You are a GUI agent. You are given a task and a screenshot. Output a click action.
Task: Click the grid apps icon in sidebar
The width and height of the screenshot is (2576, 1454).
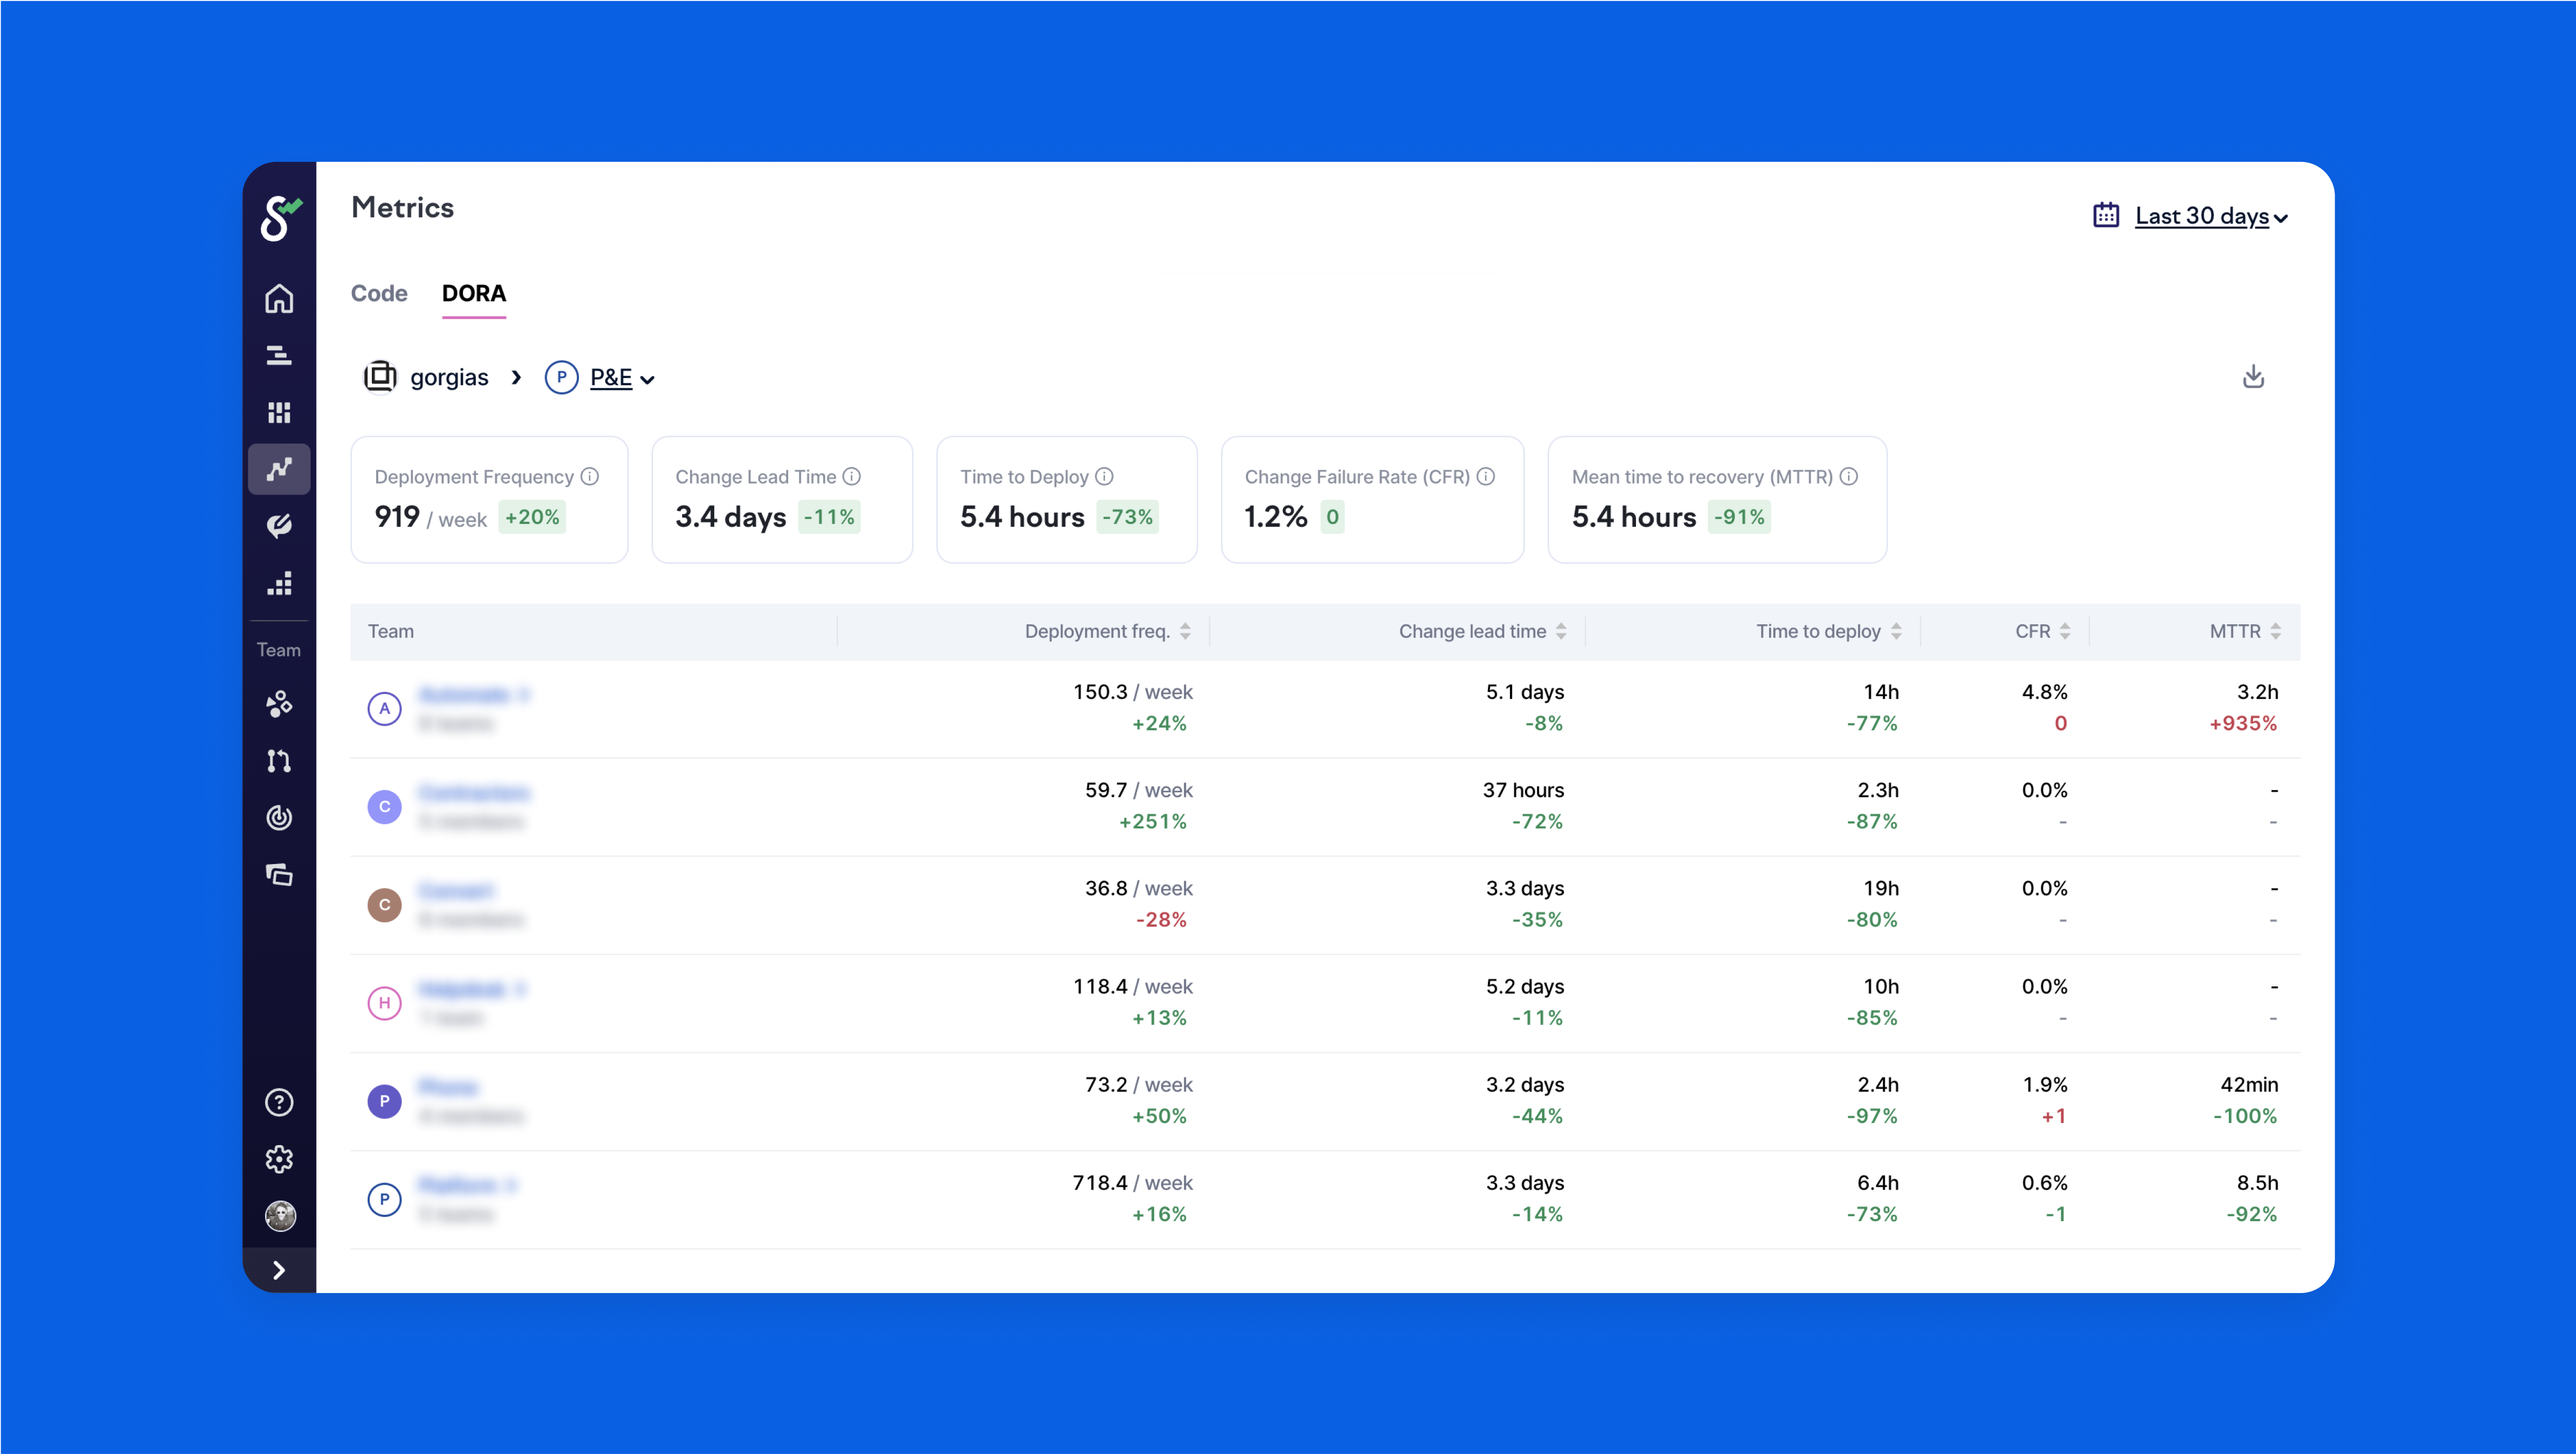pyautogui.click(x=279, y=413)
